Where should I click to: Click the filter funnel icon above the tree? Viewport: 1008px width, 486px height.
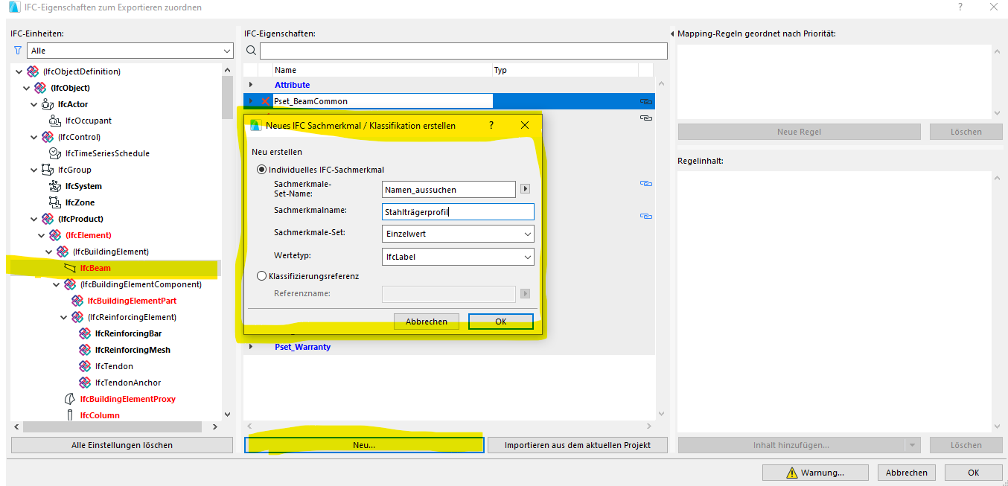tap(18, 51)
